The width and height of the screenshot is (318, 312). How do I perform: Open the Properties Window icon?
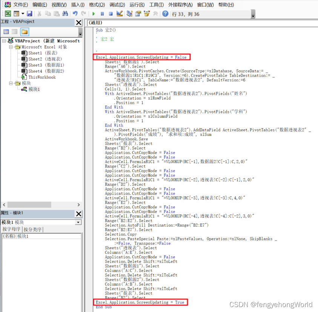tap(138, 14)
